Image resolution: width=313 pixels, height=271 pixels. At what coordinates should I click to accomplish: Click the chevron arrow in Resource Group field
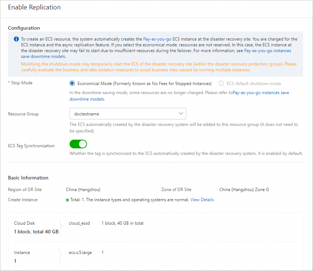point(181,114)
